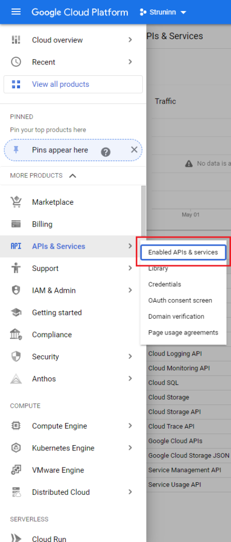Click the Billing card icon
This screenshot has width=231, height=542.
tap(16, 224)
